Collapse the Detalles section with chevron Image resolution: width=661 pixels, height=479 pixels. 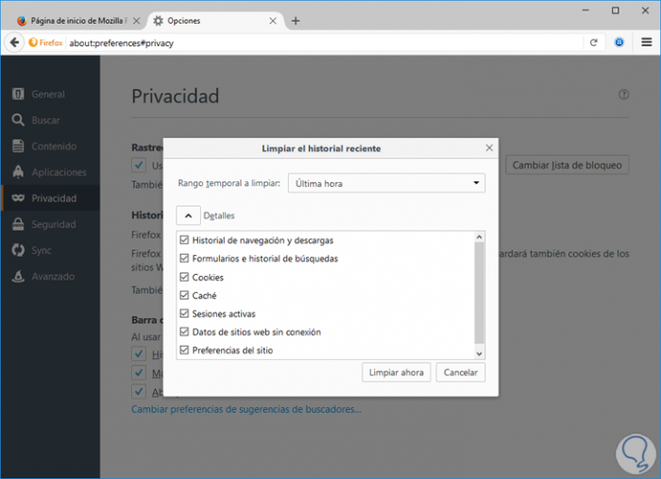click(x=188, y=215)
